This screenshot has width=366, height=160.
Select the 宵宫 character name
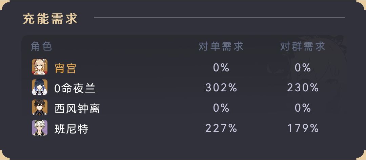tap(65, 68)
